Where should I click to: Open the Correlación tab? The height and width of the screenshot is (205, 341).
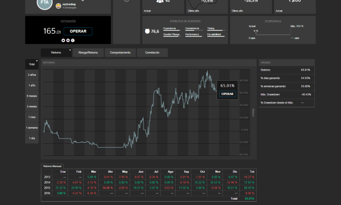[x=152, y=52]
